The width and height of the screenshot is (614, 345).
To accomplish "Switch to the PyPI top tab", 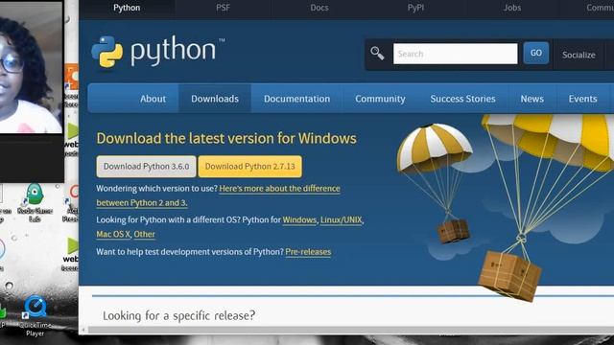I will click(x=415, y=8).
